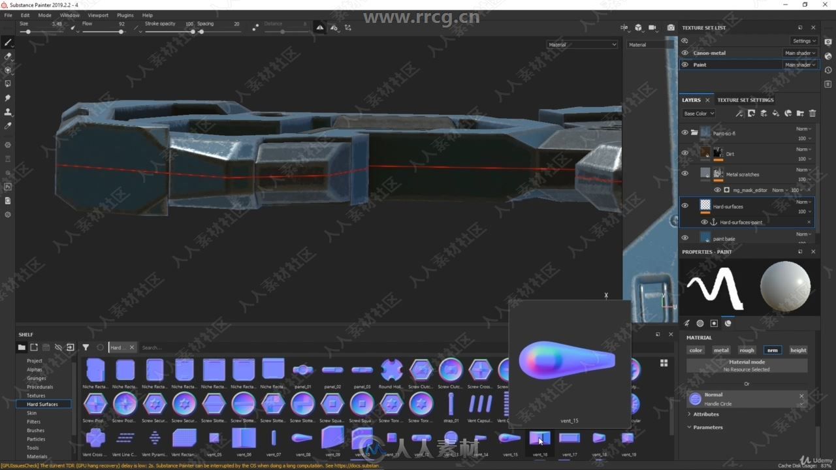
Task: Pick the Vent Cross hard surface thumbnail
Action: [95, 438]
